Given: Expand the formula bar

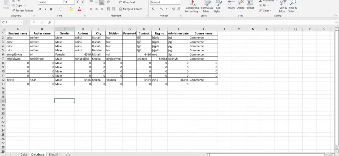Looking at the screenshot, I should tap(336, 22).
